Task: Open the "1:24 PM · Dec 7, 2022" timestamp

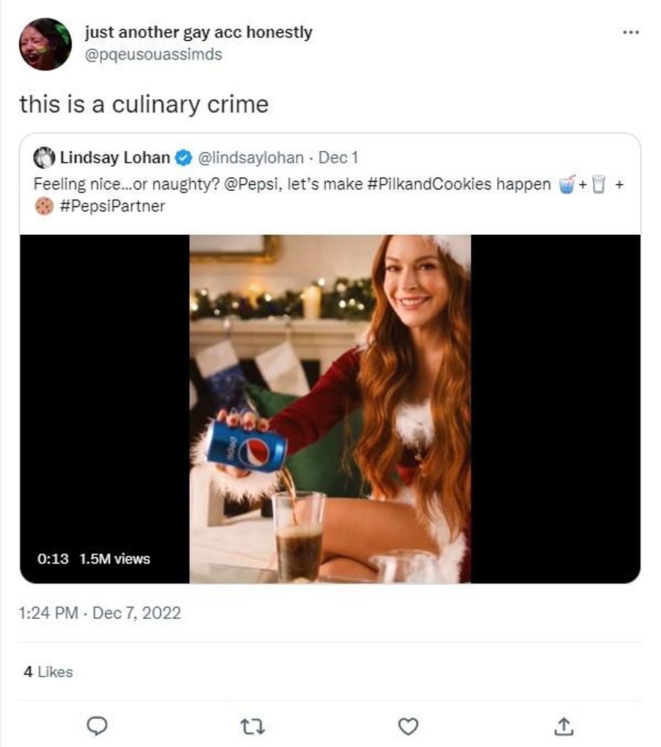Action: (100, 613)
